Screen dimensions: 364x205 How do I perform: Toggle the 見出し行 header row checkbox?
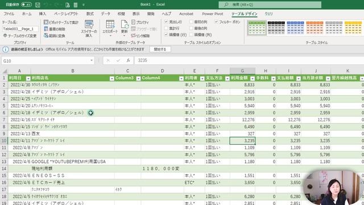coord(166,22)
